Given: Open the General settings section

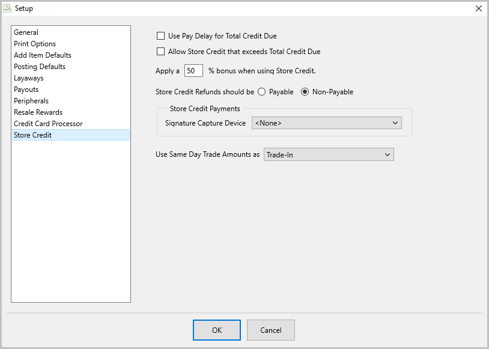Looking at the screenshot, I should coord(71,32).
